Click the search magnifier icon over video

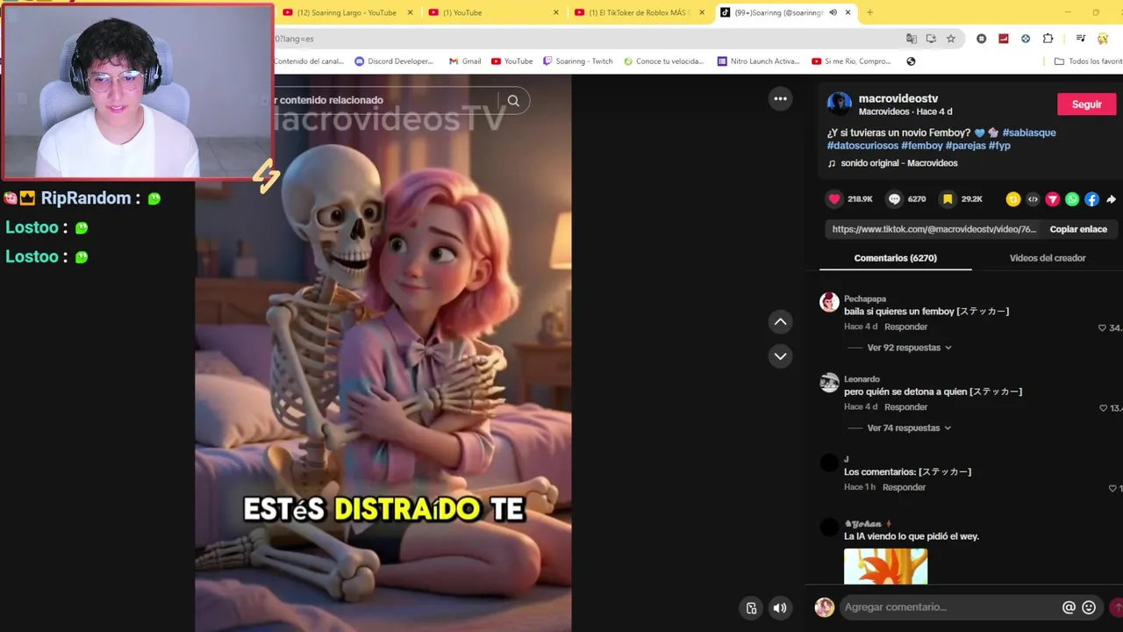(x=513, y=100)
